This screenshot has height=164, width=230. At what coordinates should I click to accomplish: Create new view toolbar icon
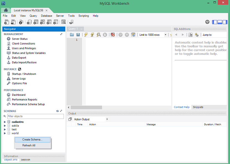pyautogui.click(x=42, y=22)
